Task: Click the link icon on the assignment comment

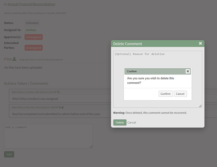Action: [58, 92]
